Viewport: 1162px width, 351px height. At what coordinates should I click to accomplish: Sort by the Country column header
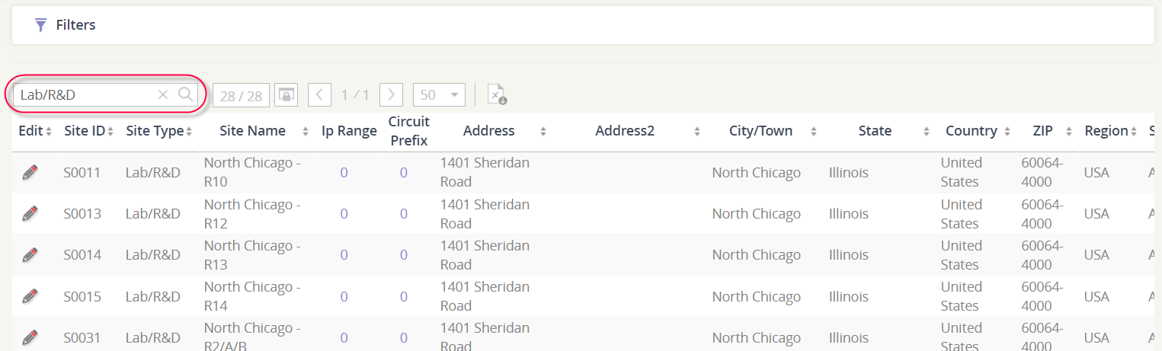coord(976,131)
